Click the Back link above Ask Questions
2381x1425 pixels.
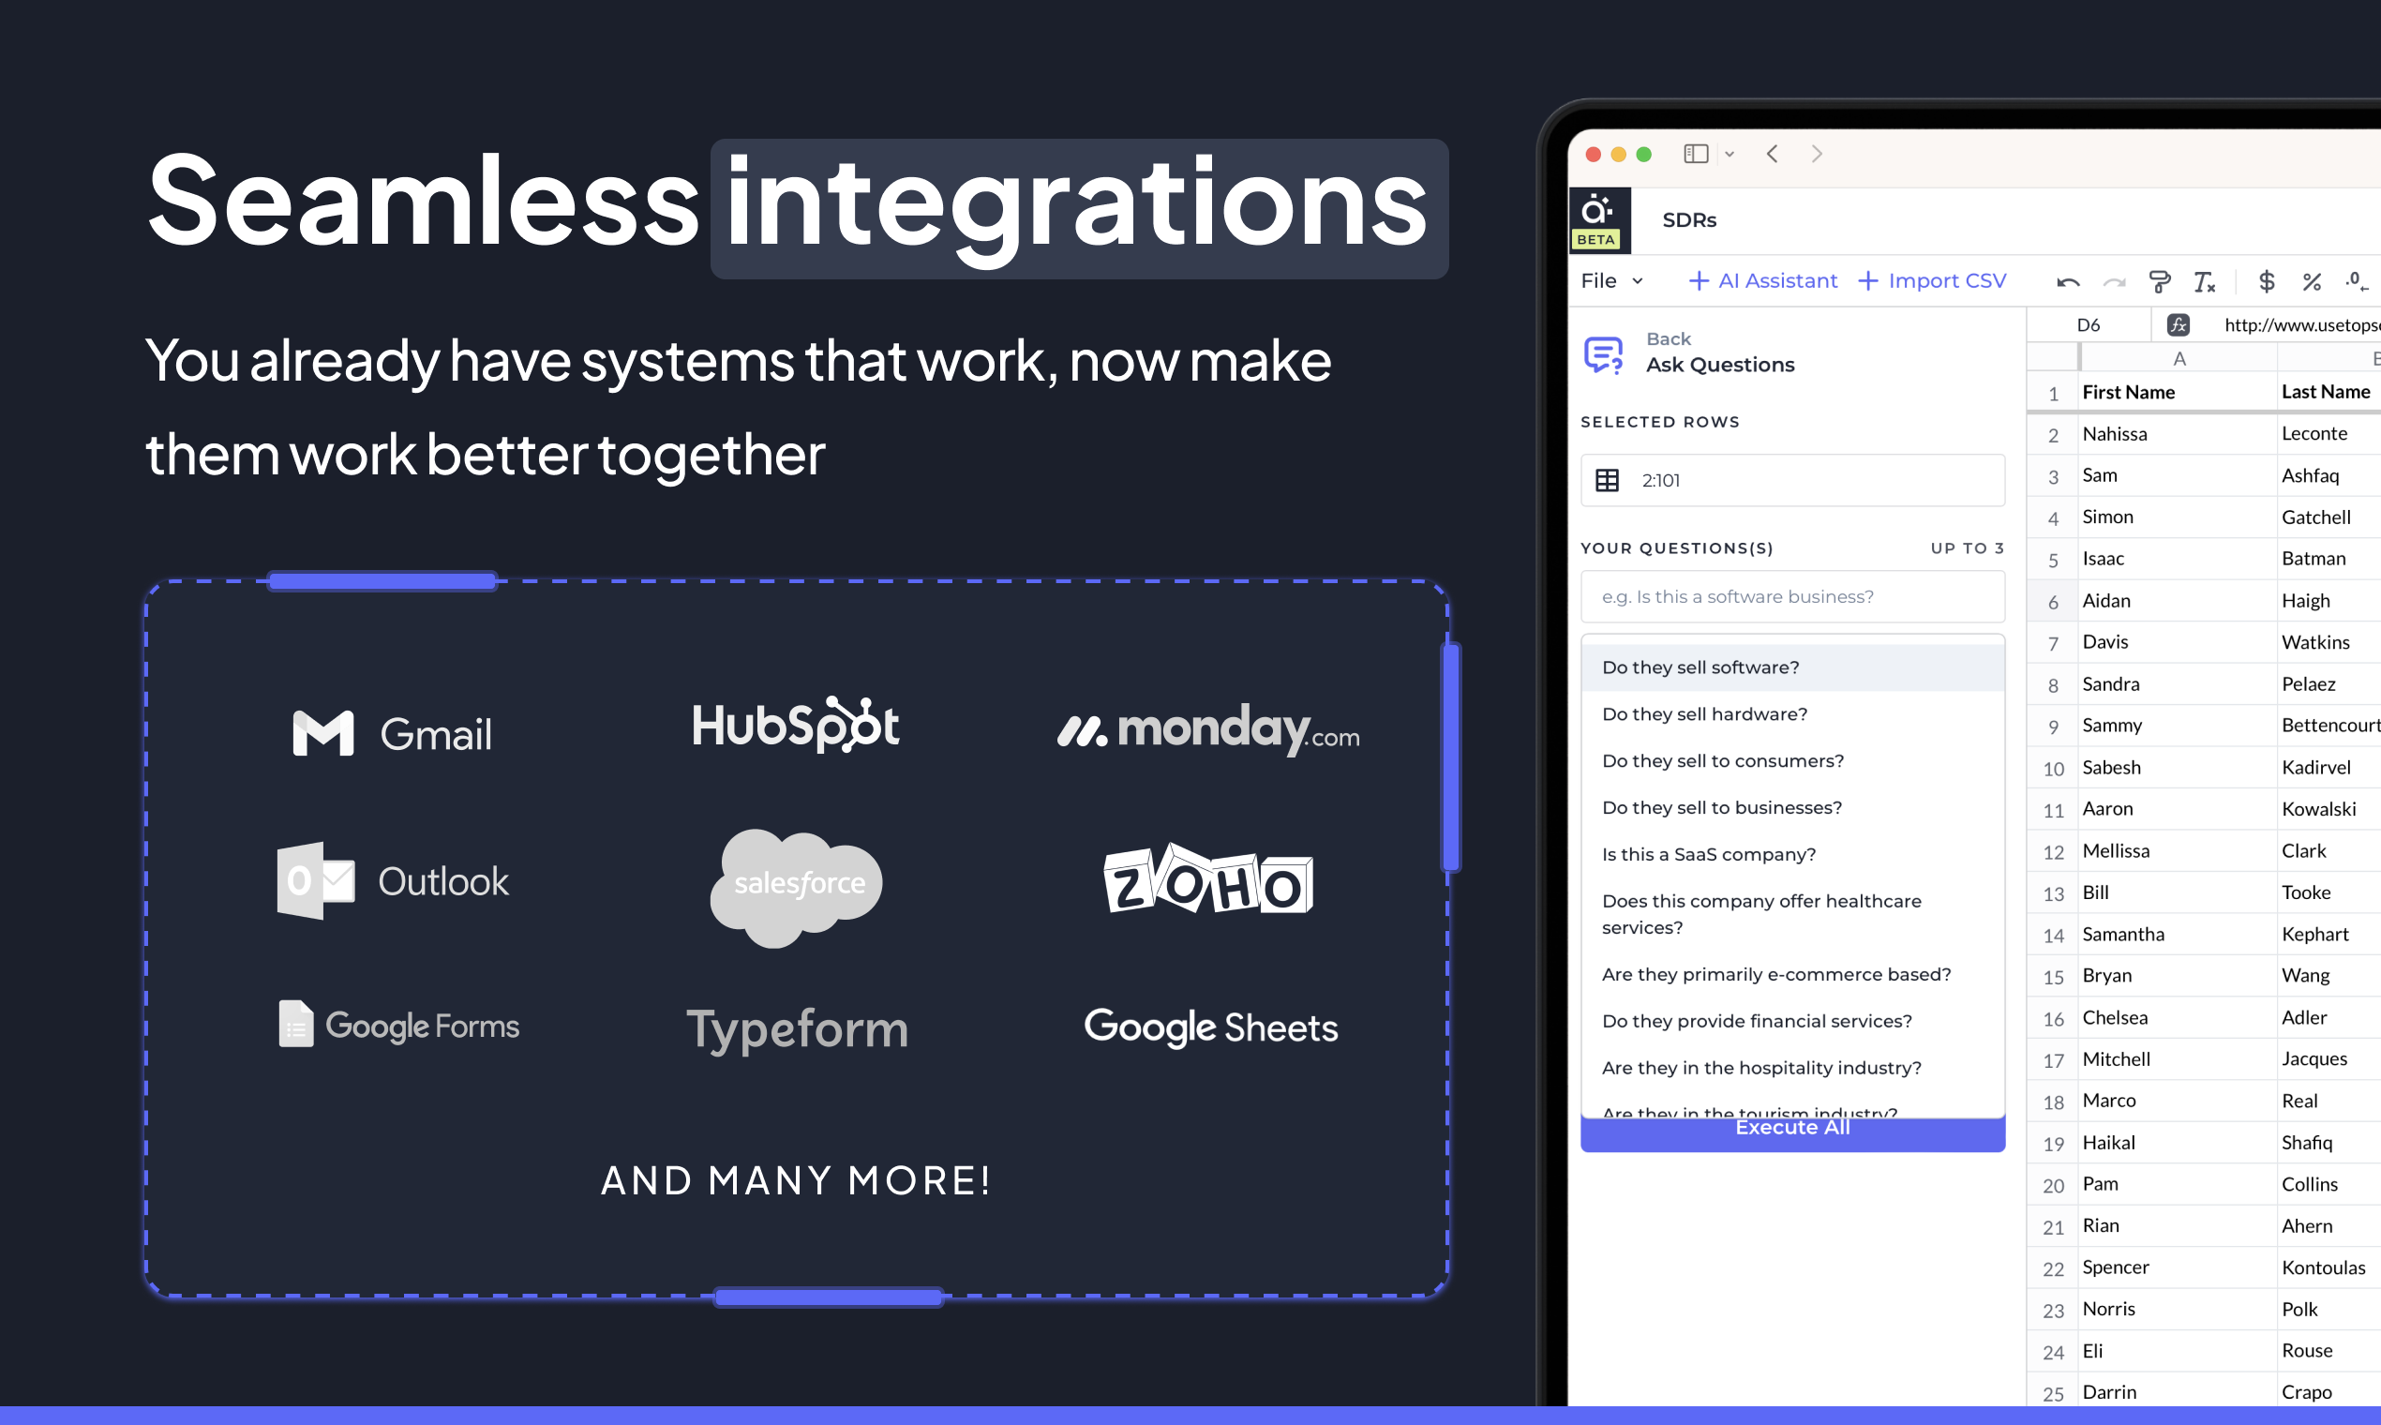tap(1669, 339)
